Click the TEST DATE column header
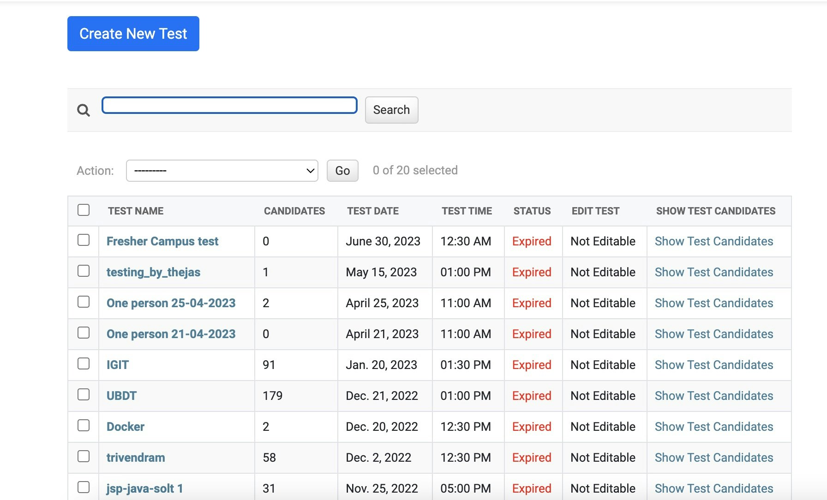Image resolution: width=827 pixels, height=500 pixels. point(373,211)
